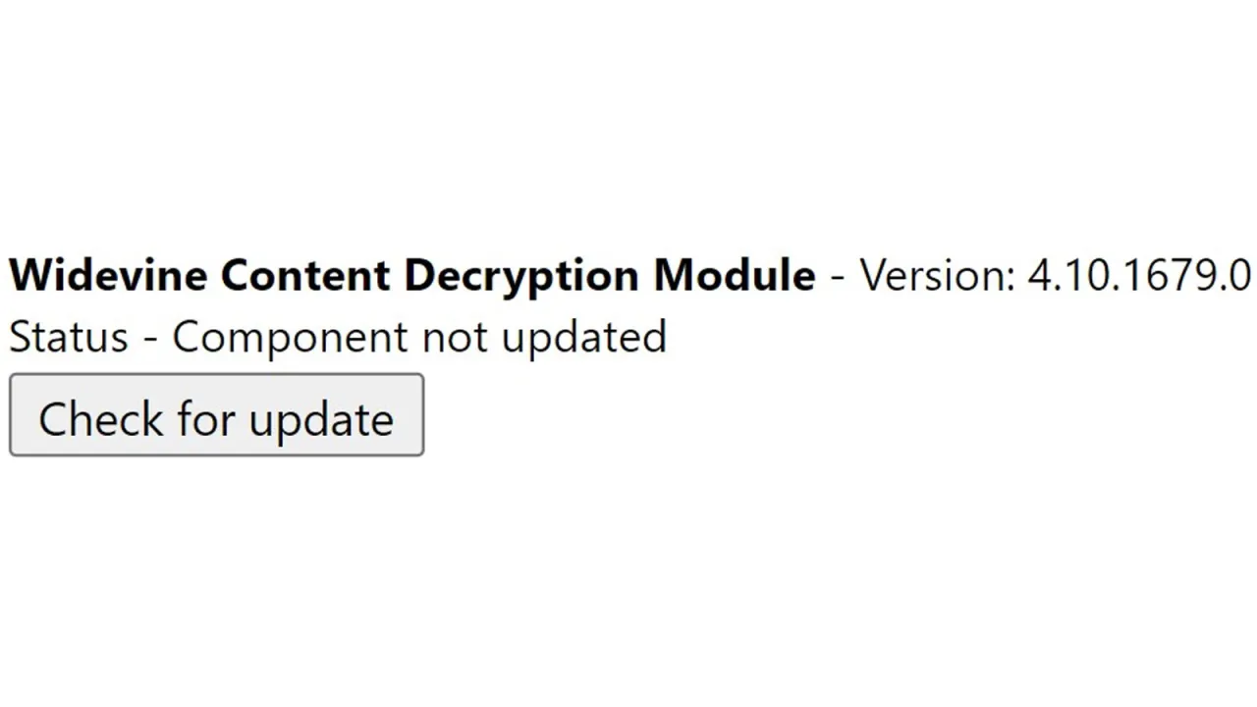Click the word Check on the button
The width and height of the screenshot is (1257, 707).
pyautogui.click(x=100, y=419)
